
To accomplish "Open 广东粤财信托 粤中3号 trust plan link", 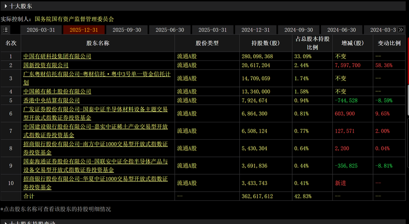I will (97, 78).
